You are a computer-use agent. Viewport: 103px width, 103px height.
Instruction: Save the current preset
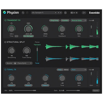pos(65,13)
